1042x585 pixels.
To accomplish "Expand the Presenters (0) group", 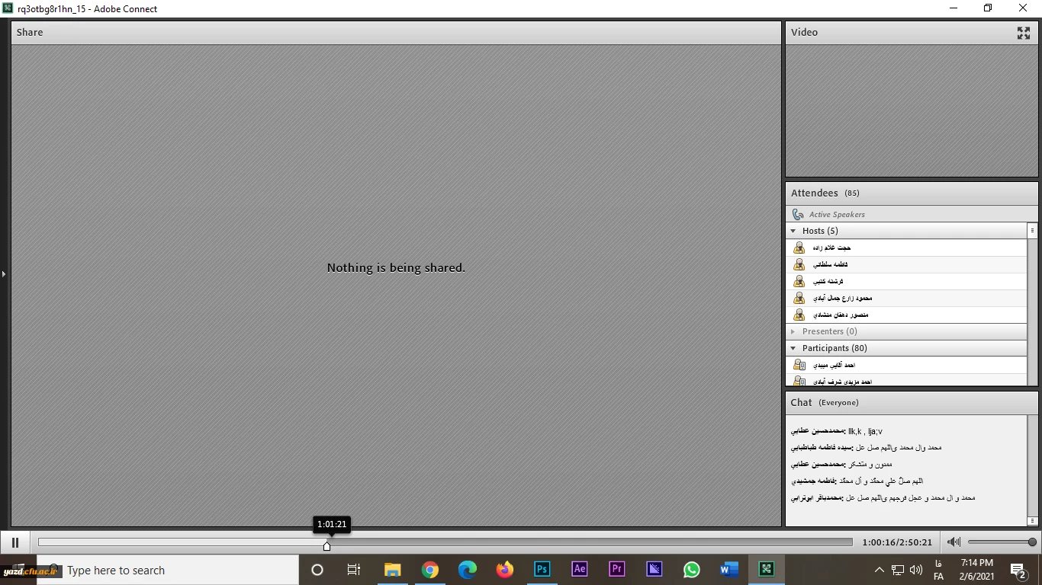I will point(793,331).
